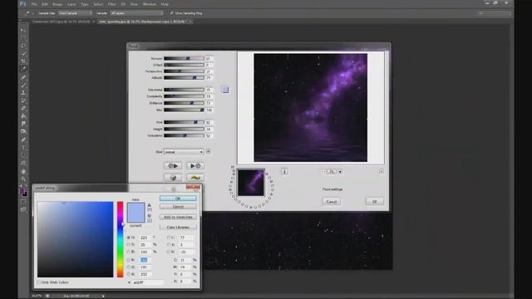Select the brightness B radio at 100%
This screenshot has height=299, width=532.
pyautogui.click(x=129, y=252)
